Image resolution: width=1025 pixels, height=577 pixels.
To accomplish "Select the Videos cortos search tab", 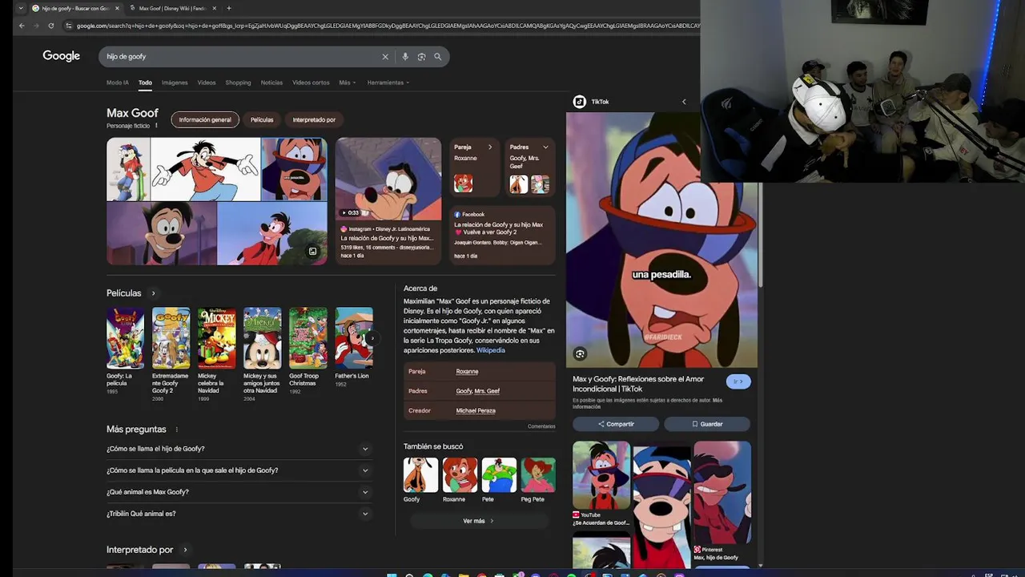I will tap(311, 83).
